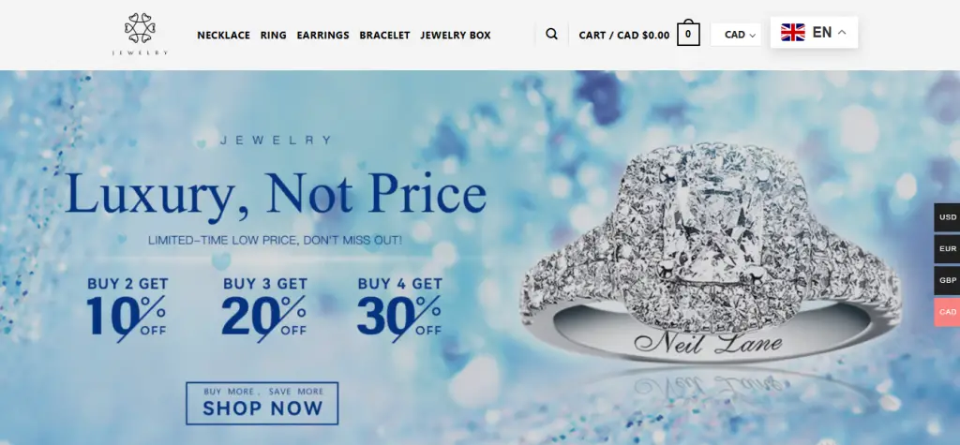The width and height of the screenshot is (960, 445).
Task: Expand the CAD currency dropdown in header
Action: point(736,35)
